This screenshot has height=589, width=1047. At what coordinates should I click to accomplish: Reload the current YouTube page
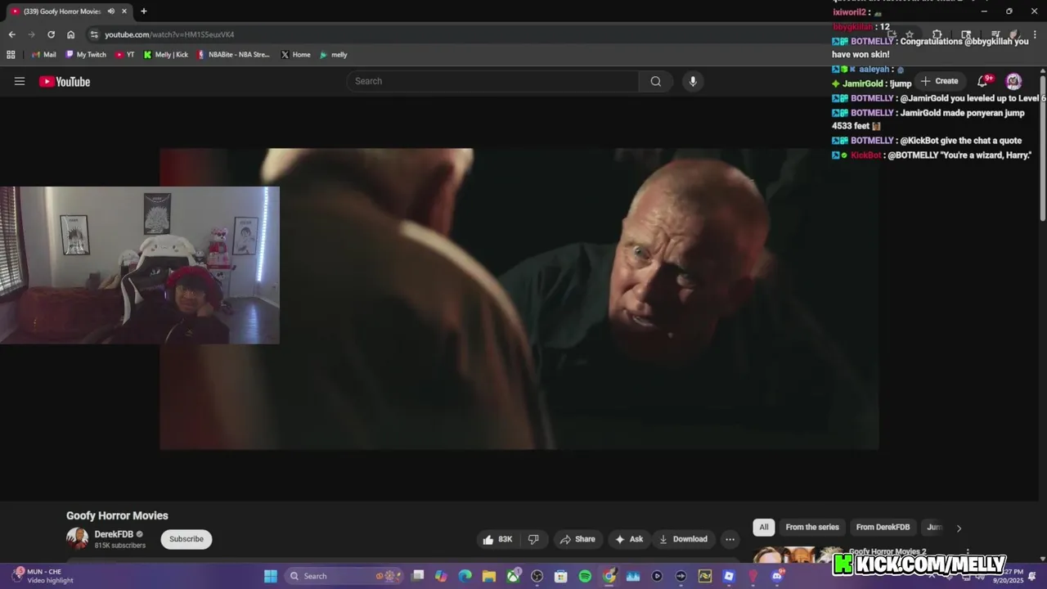coord(51,34)
